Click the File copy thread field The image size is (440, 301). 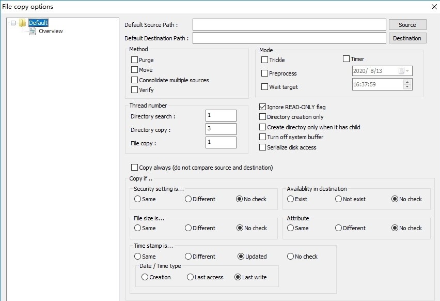tap(221, 143)
